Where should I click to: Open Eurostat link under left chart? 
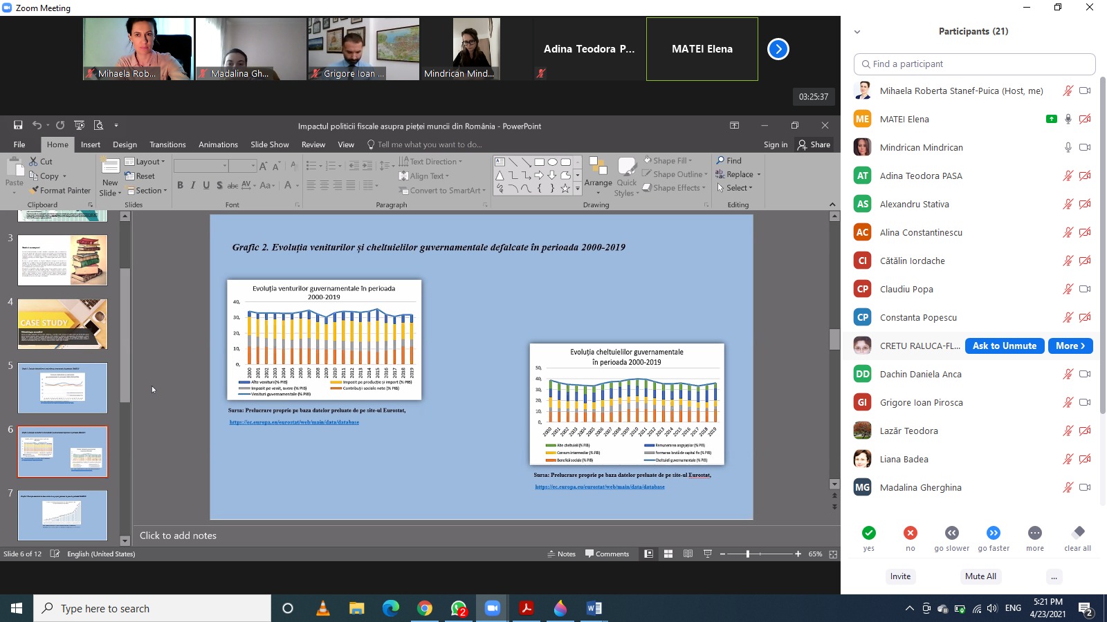coord(294,422)
